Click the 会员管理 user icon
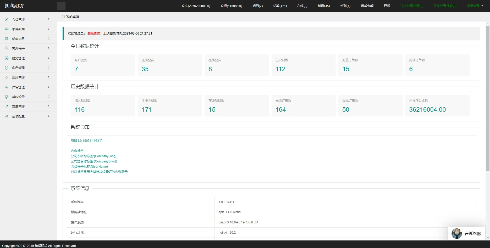The height and width of the screenshot is (248, 490). coord(7,19)
